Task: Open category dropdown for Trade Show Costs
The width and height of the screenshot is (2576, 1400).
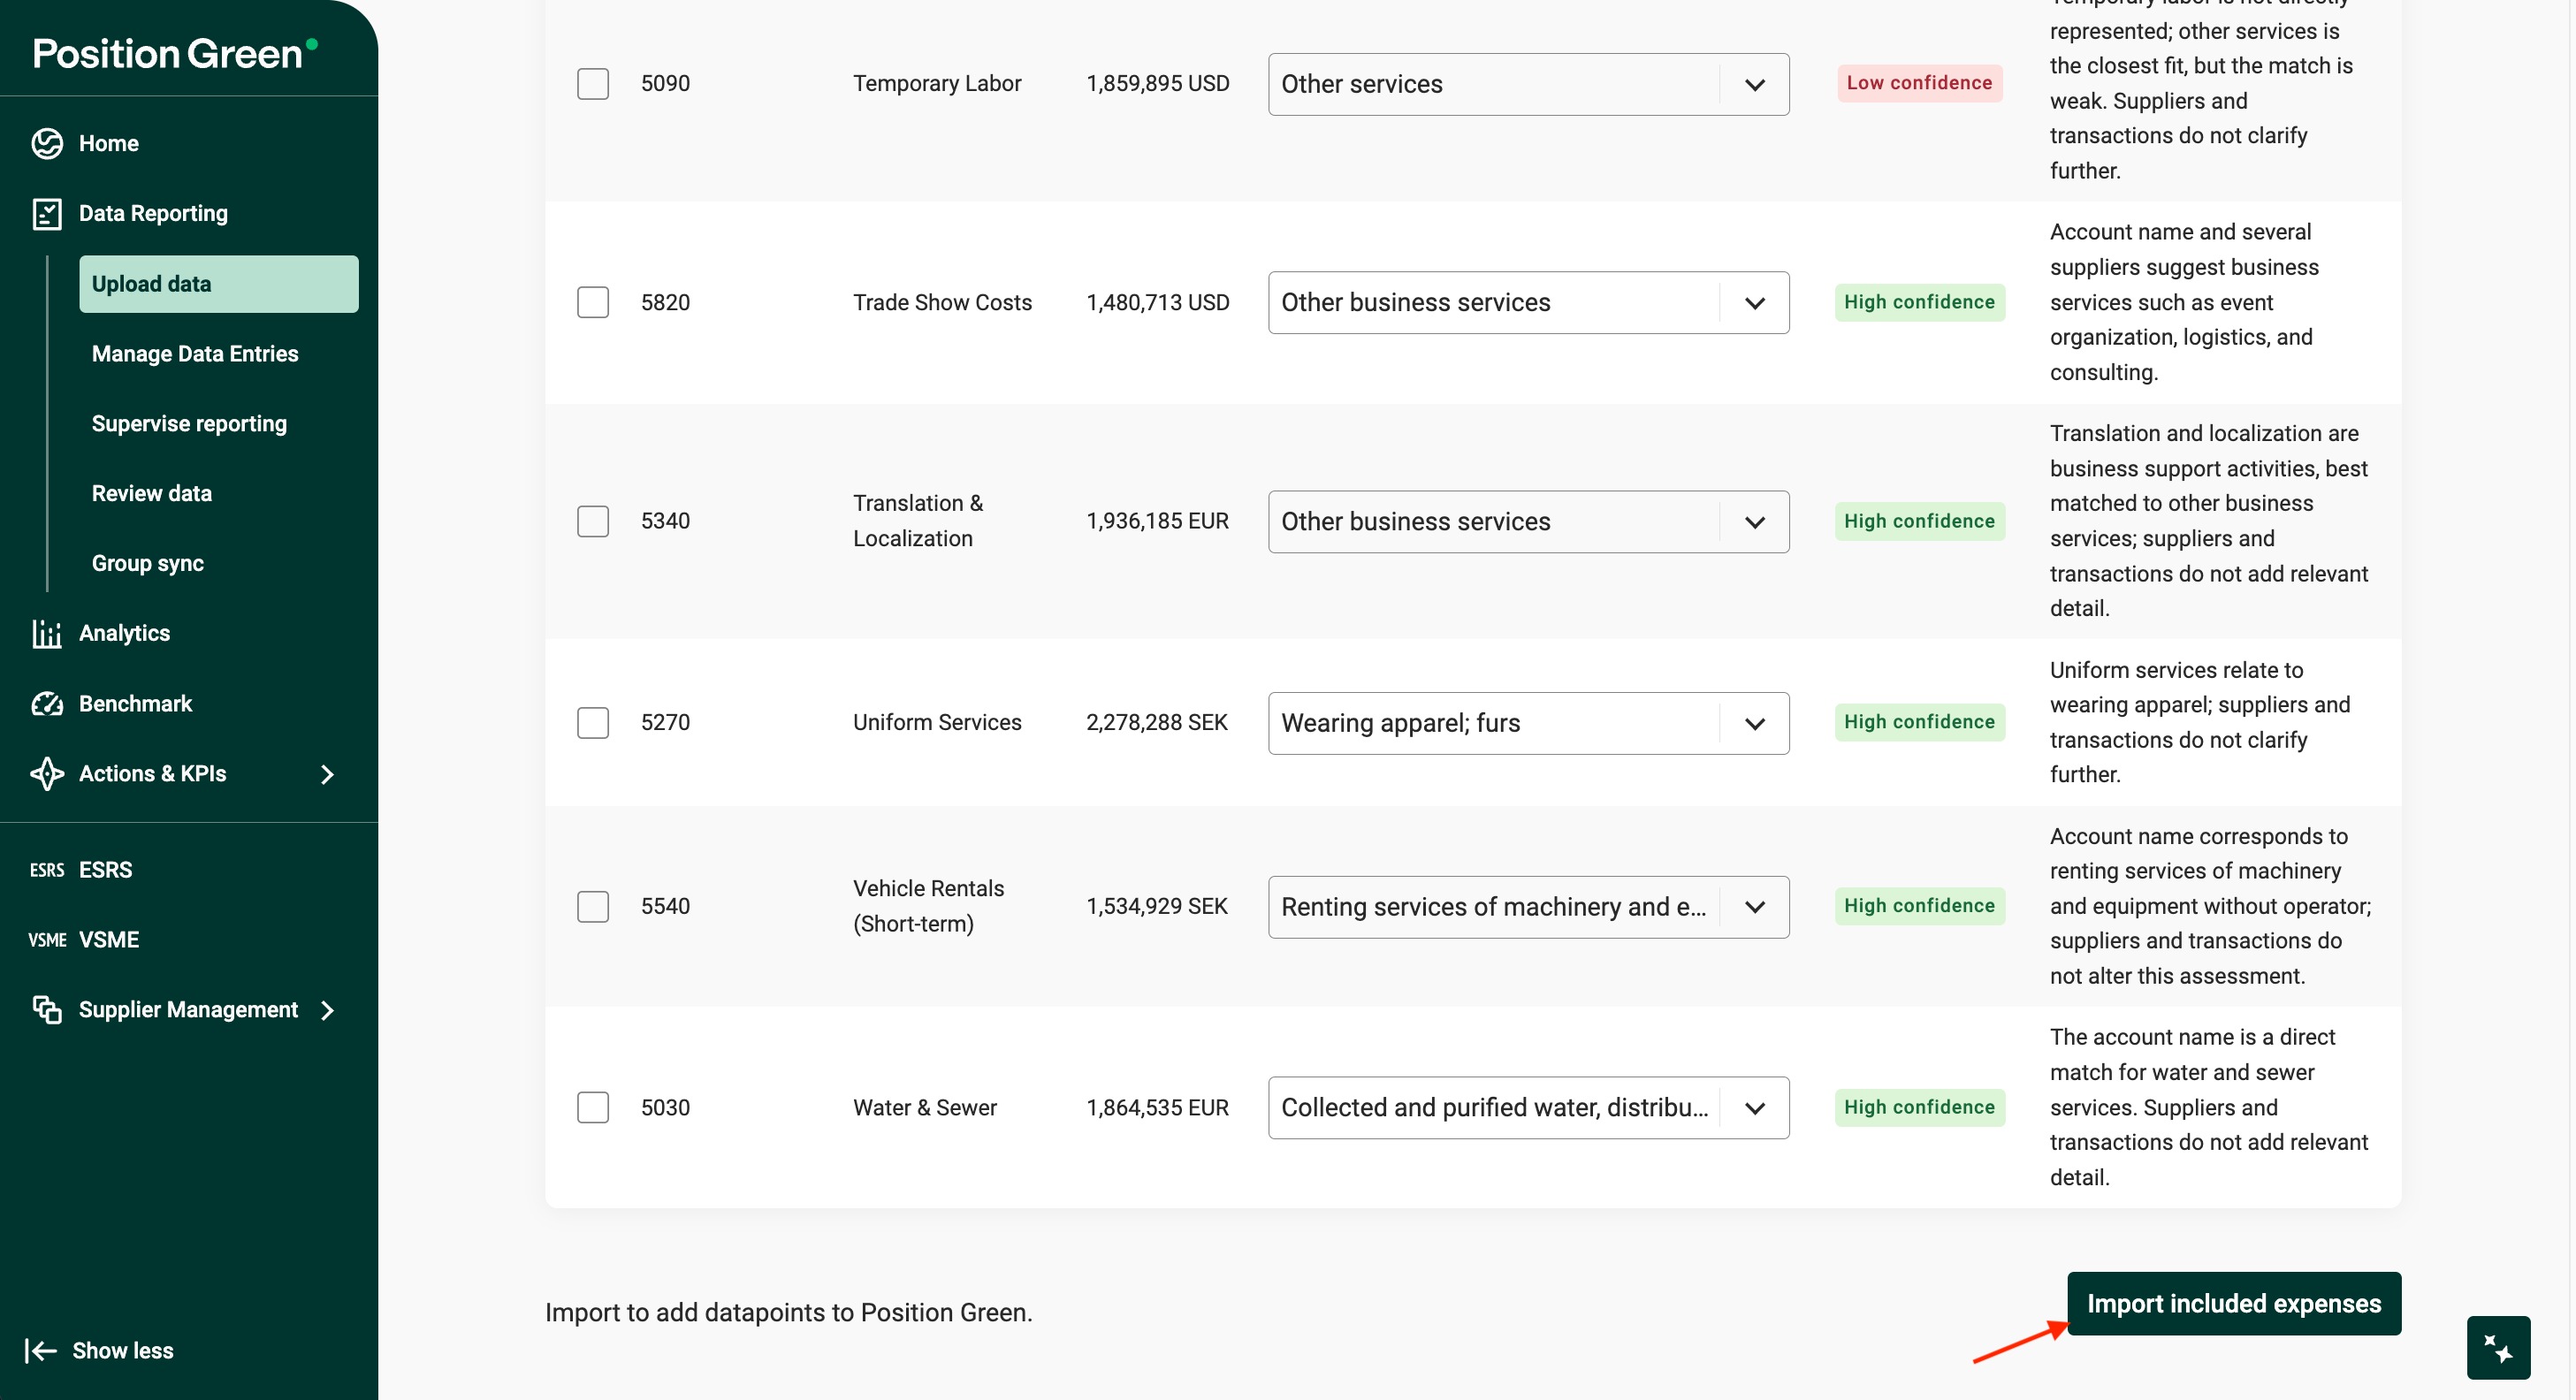Action: (1754, 302)
